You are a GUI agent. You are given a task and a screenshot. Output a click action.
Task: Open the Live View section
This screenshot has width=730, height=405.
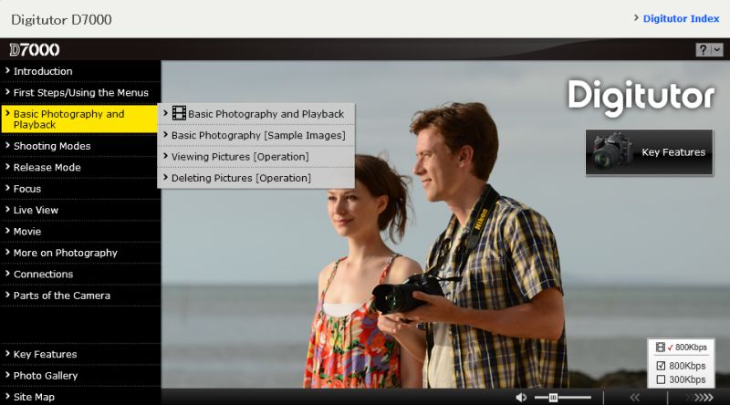click(x=36, y=211)
